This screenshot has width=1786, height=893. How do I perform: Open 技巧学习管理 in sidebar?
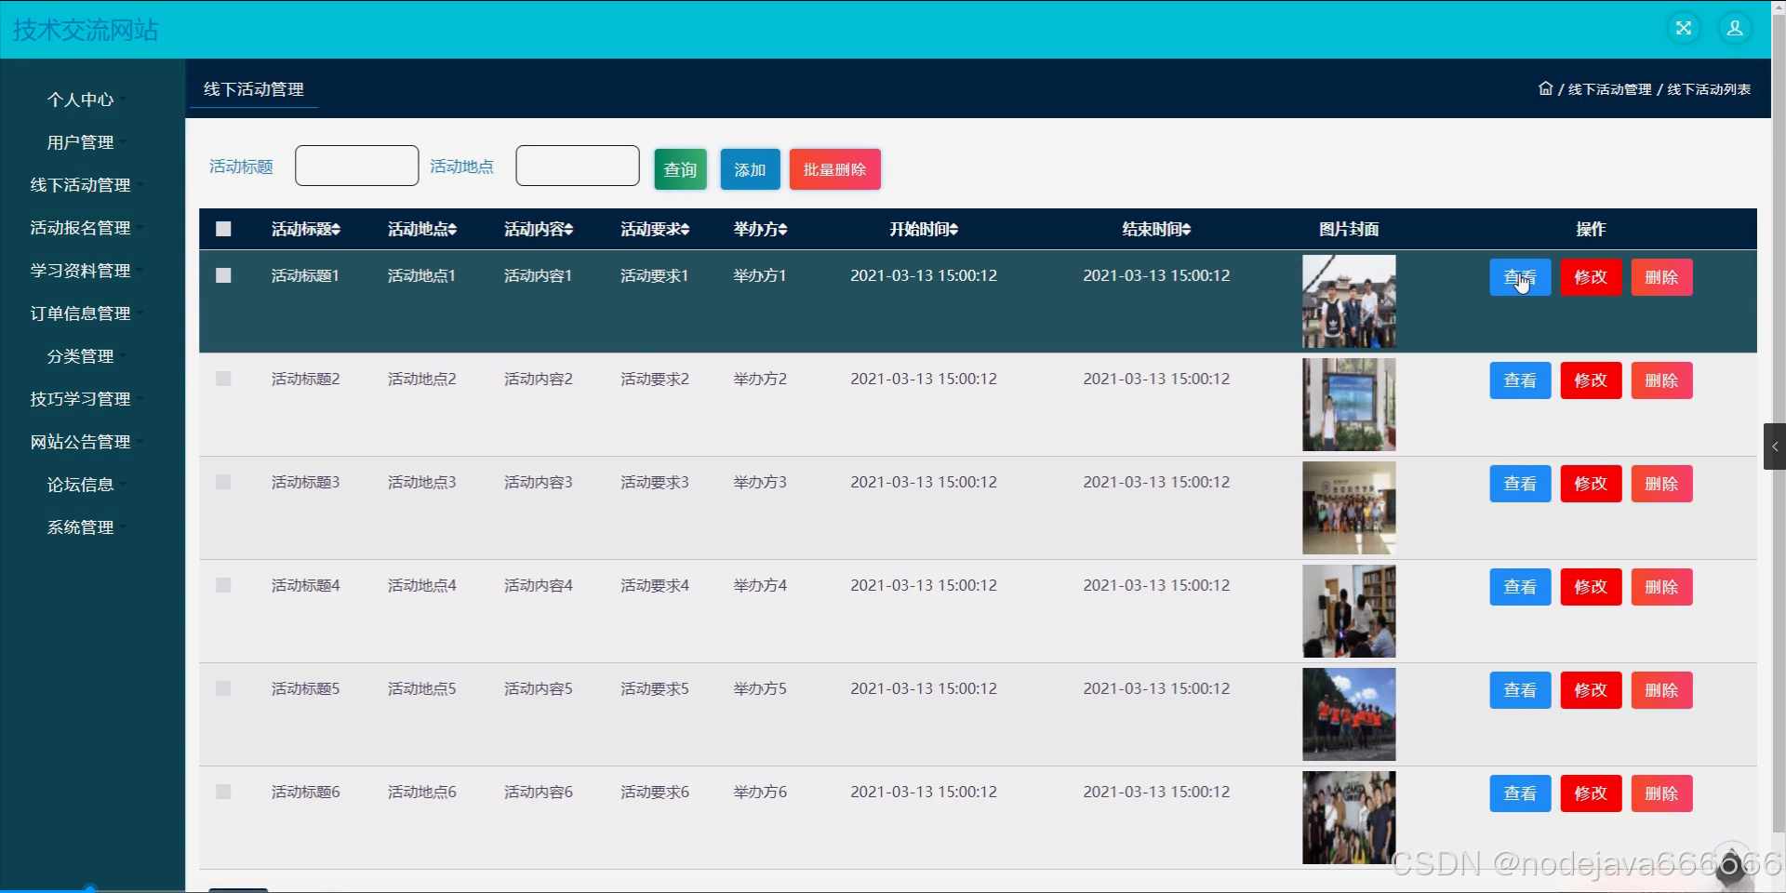click(x=81, y=399)
